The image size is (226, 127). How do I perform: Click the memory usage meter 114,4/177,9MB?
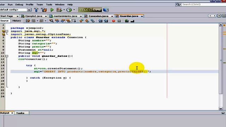(90, 10)
